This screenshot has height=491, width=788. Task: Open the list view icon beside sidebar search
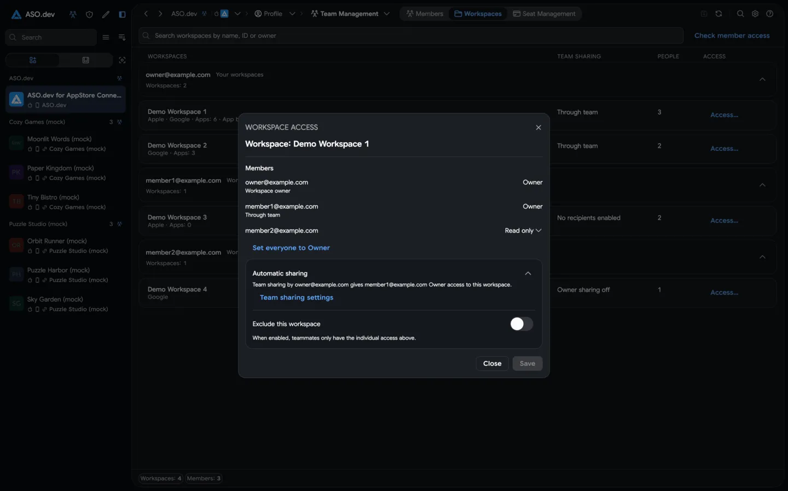(x=106, y=37)
